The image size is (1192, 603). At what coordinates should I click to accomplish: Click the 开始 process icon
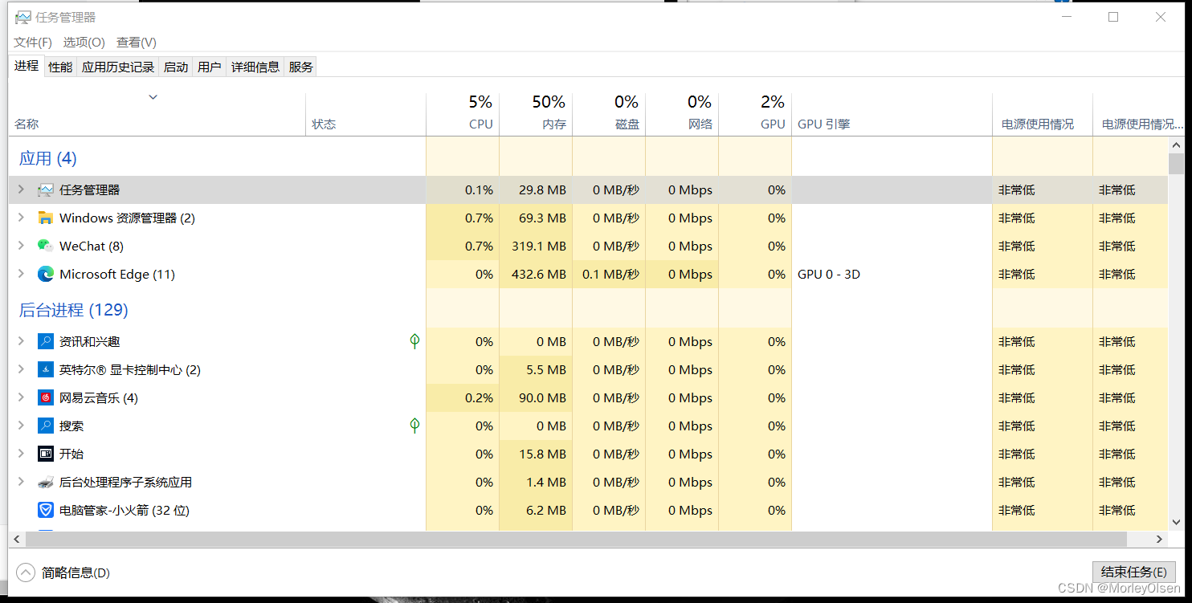[x=46, y=454]
